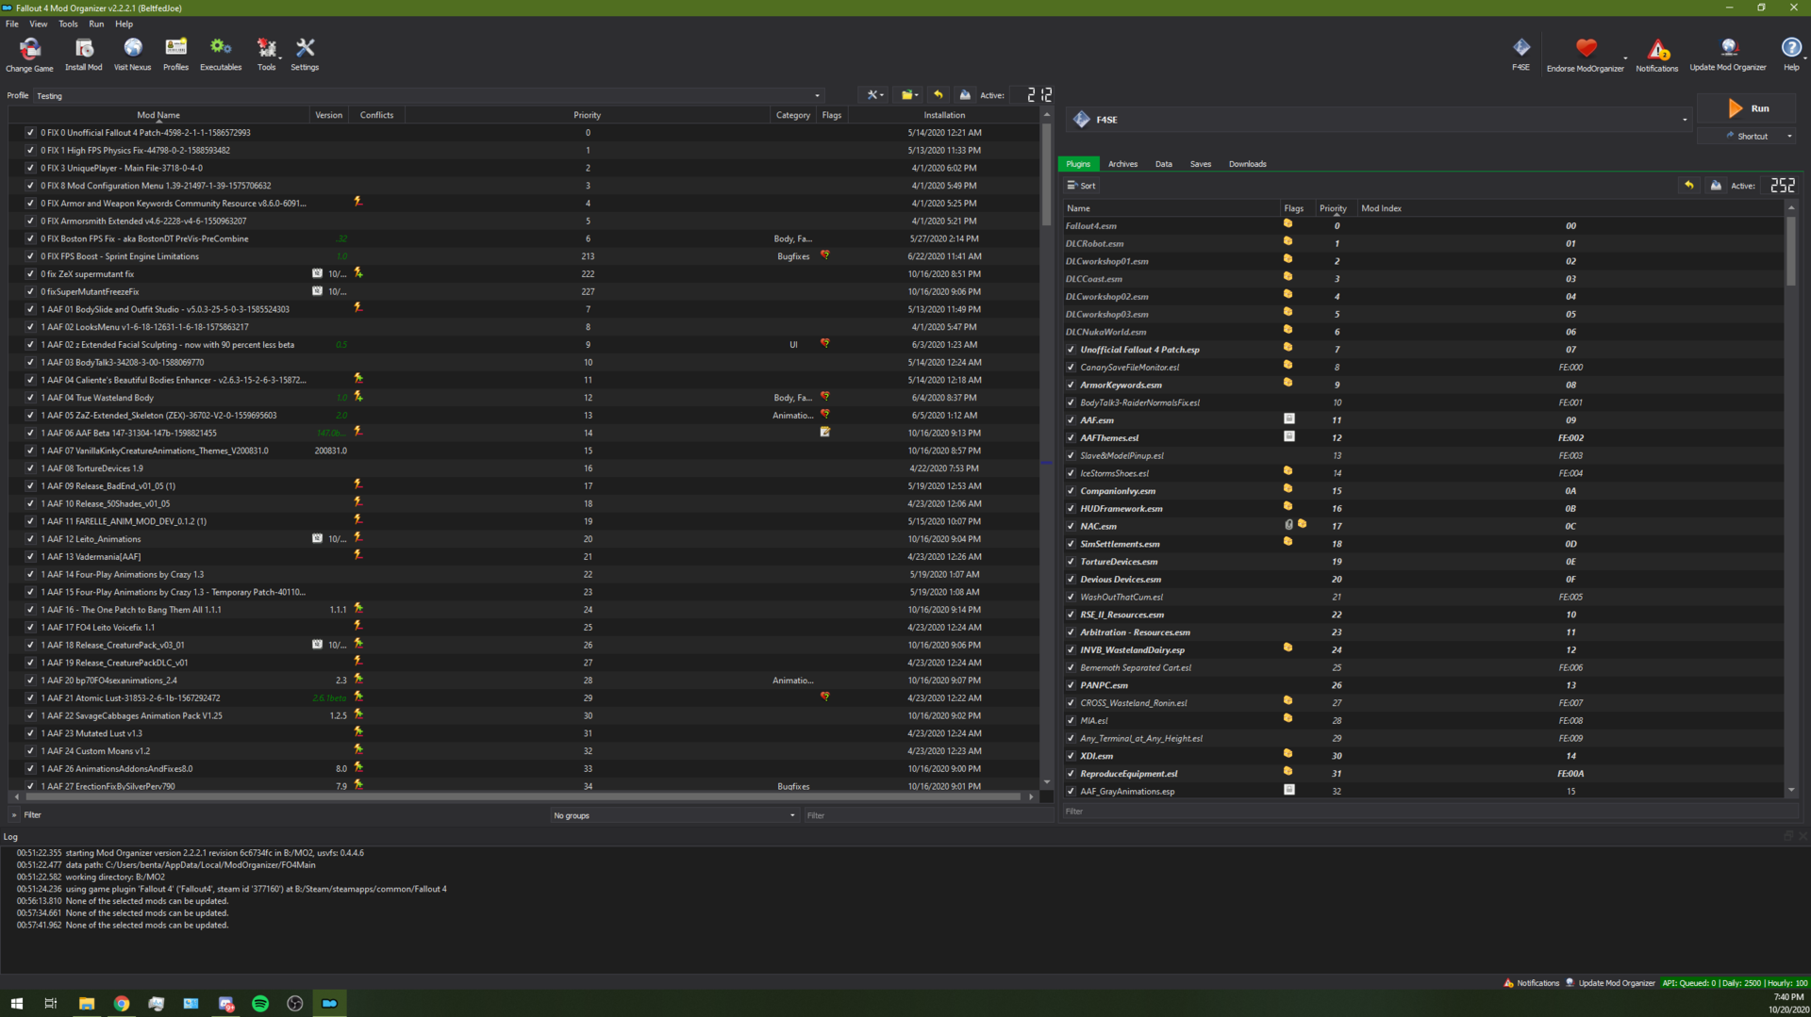
Task: Open the View menu
Action: coord(39,24)
